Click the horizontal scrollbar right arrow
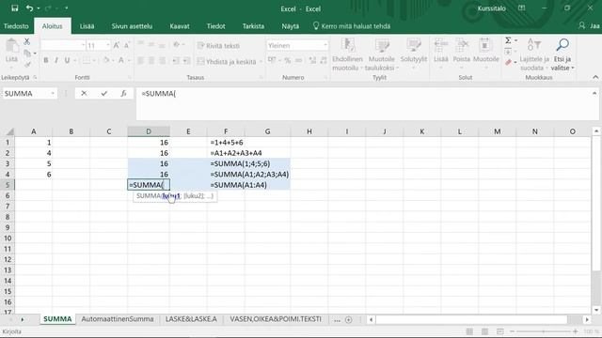602x338 pixels. [587, 319]
